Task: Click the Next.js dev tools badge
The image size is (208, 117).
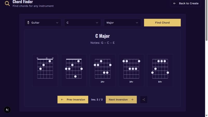Action: click(x=7, y=110)
